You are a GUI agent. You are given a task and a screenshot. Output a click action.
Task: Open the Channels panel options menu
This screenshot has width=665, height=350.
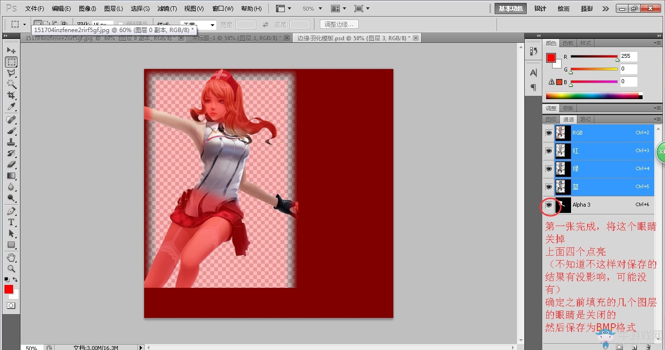pos(658,119)
